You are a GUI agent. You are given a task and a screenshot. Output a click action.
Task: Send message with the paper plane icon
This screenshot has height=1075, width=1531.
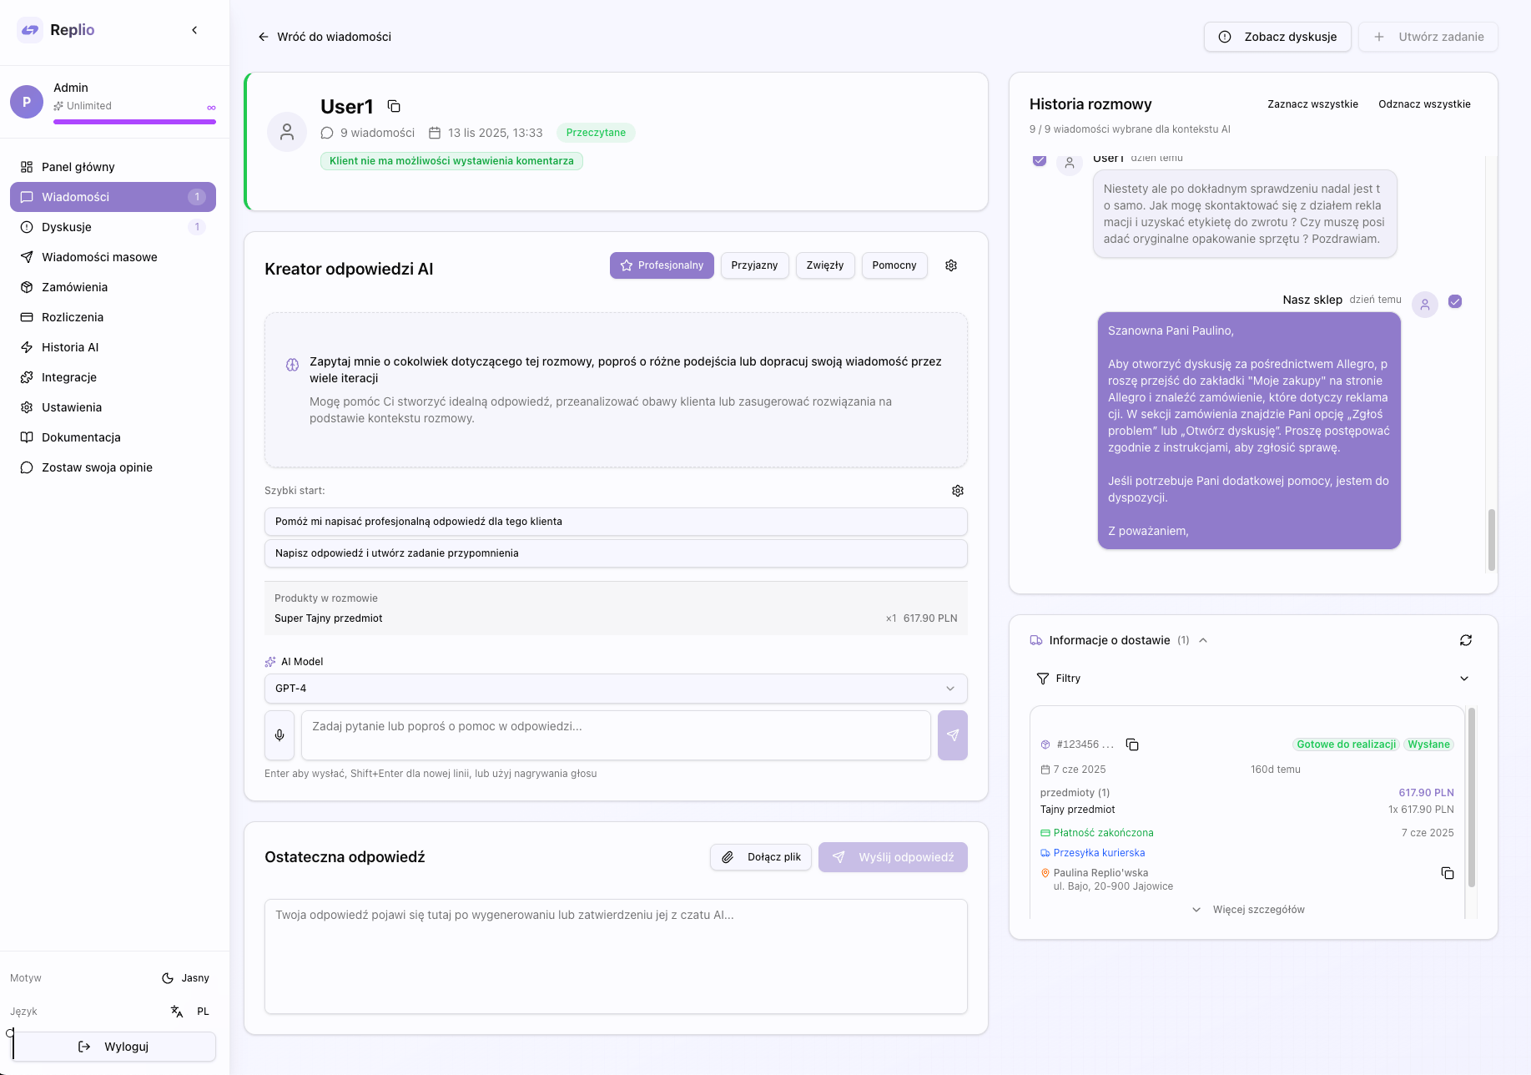pyautogui.click(x=952, y=735)
